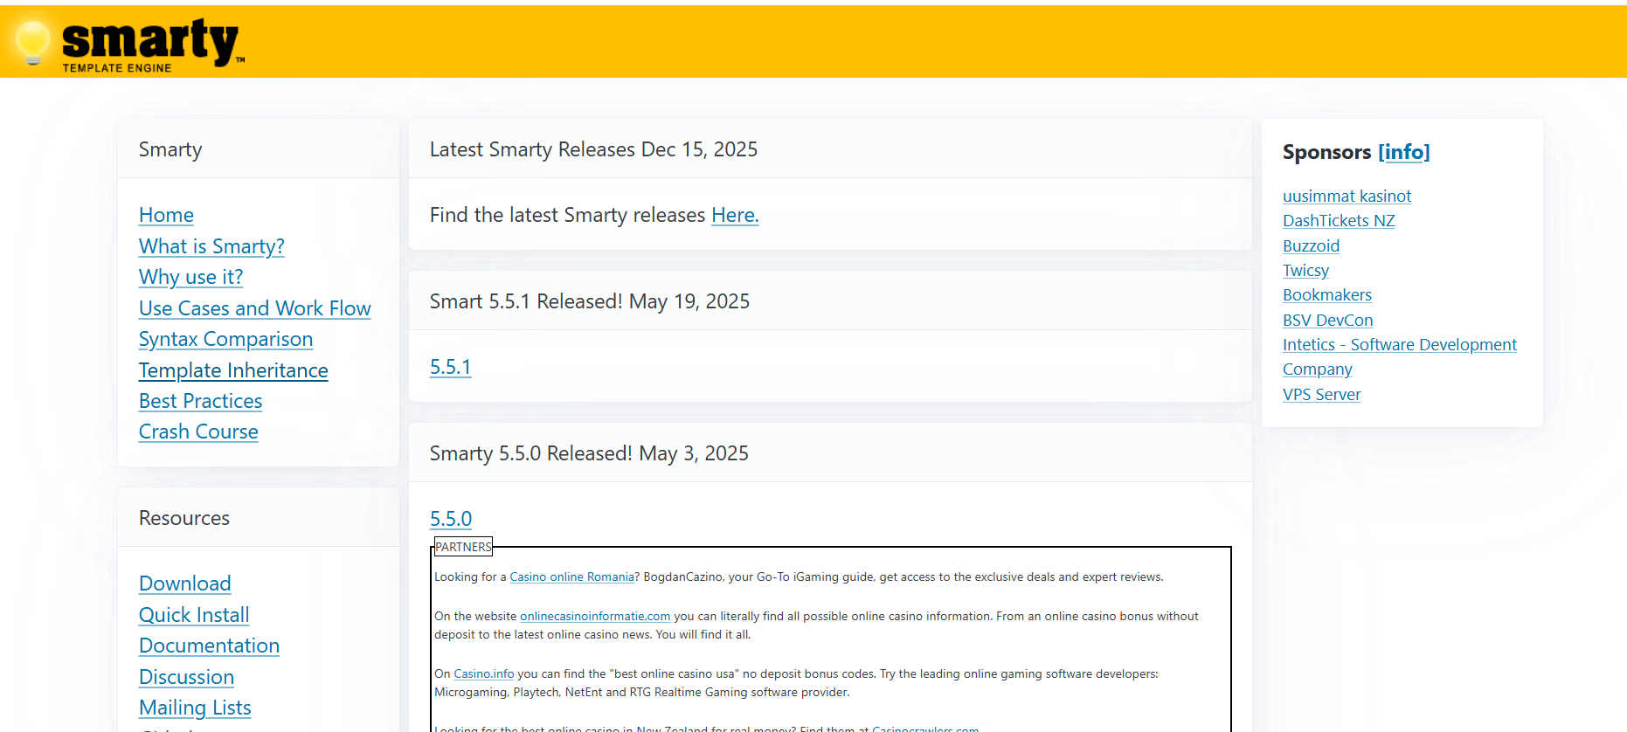1627x732 pixels.
Task: Open the What is Smarty? page
Action: click(x=211, y=246)
